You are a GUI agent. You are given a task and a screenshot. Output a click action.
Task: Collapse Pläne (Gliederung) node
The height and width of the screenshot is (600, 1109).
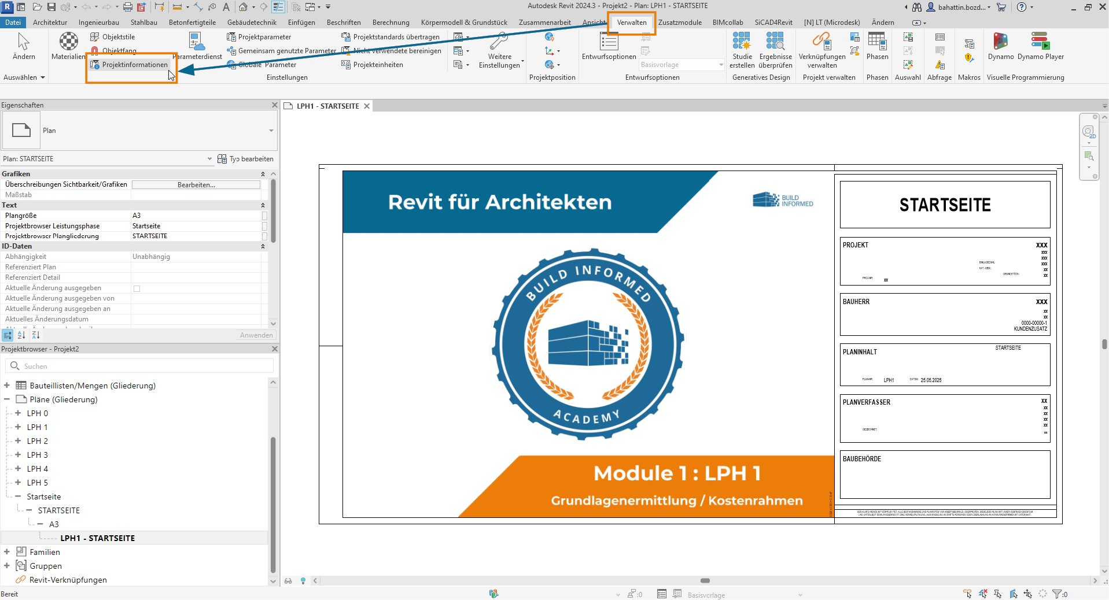(7, 399)
